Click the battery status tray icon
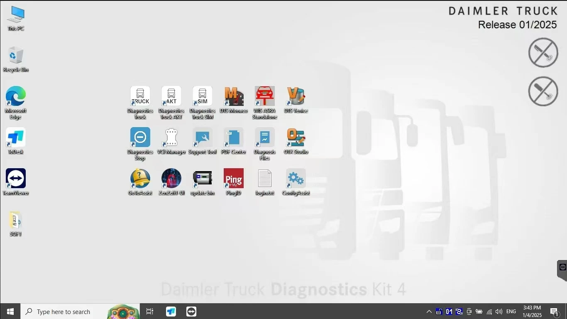The image size is (567, 319). point(479,312)
